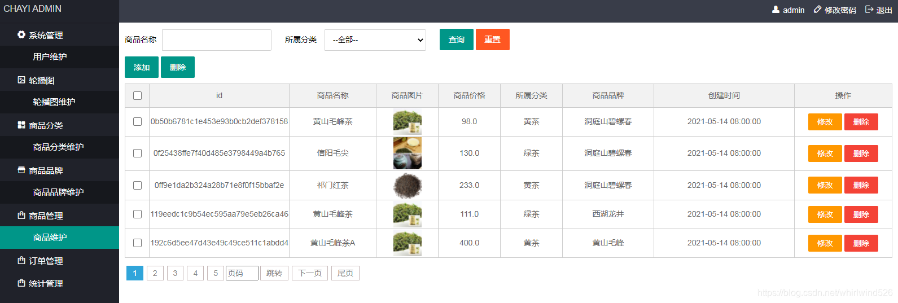This screenshot has height=303, width=898.
Task: Select the active 商品维护 menu item
Action: tap(59, 238)
